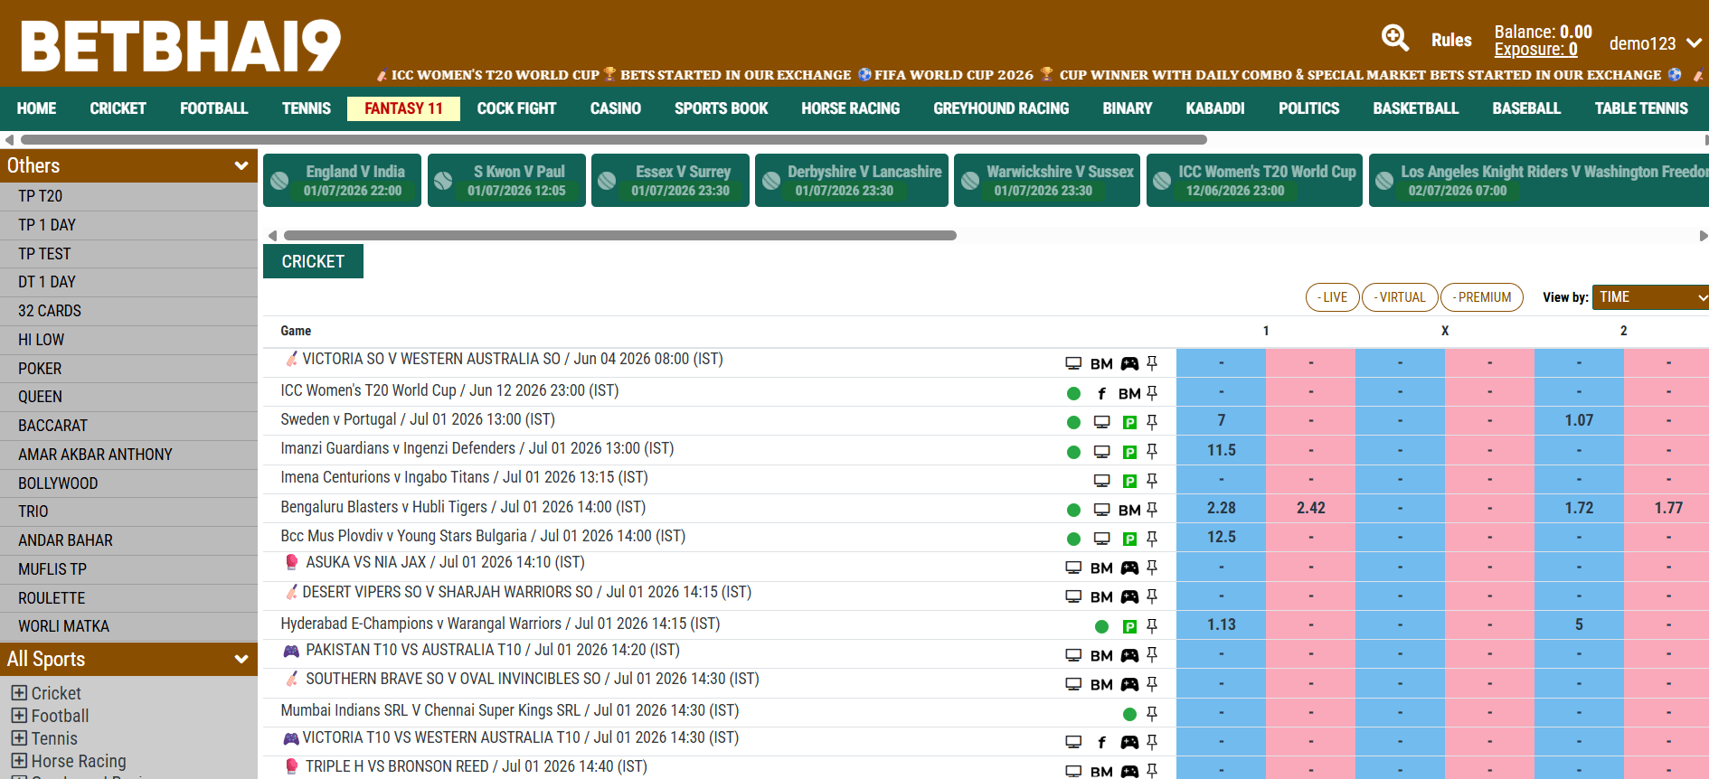Open the demo123 account dropdown

pyautogui.click(x=1655, y=43)
